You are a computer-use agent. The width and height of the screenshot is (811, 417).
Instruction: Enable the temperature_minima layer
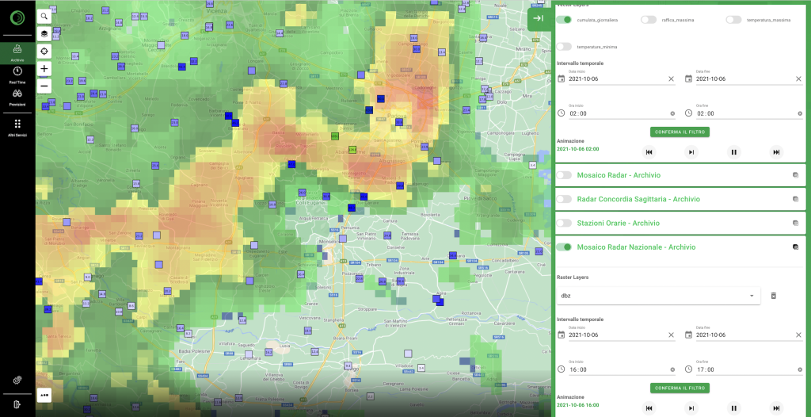(x=564, y=47)
